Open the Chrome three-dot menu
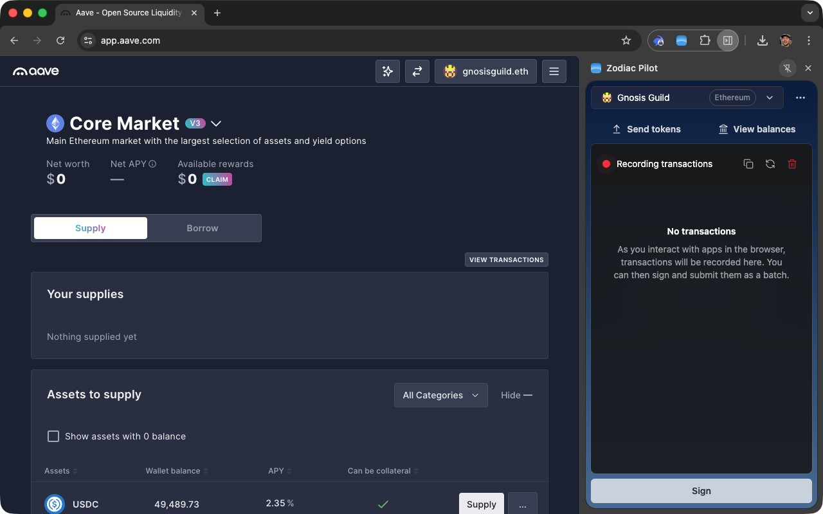 point(809,40)
